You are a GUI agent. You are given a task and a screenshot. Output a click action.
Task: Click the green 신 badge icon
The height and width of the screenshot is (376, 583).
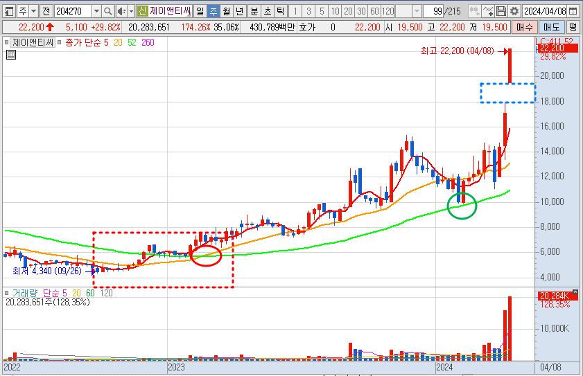142,11
